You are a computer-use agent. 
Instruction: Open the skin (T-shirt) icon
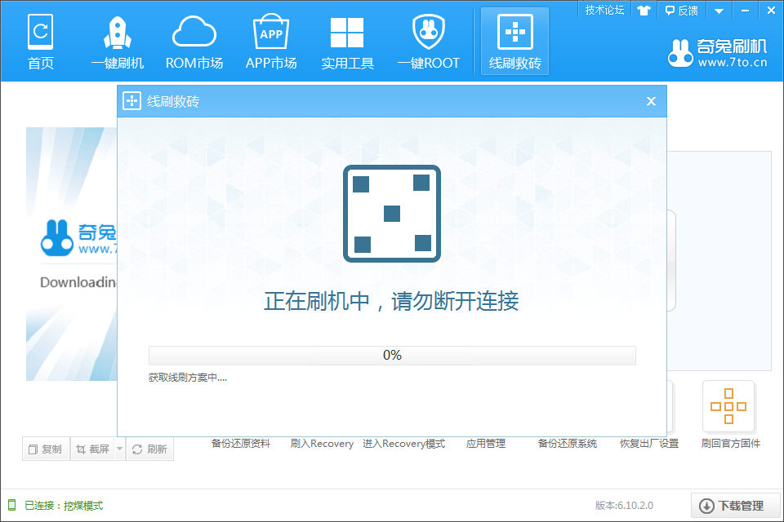(x=644, y=11)
